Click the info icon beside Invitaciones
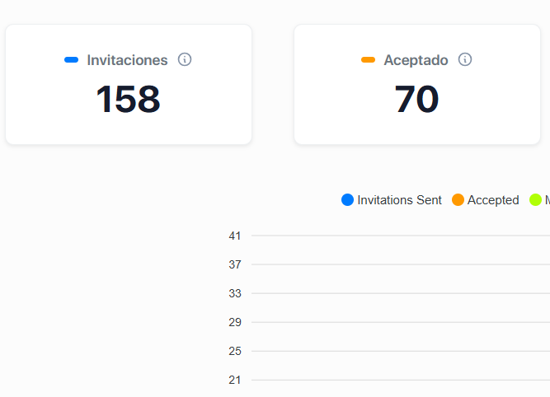Screen dimensions: 550x397 pyautogui.click(x=185, y=59)
